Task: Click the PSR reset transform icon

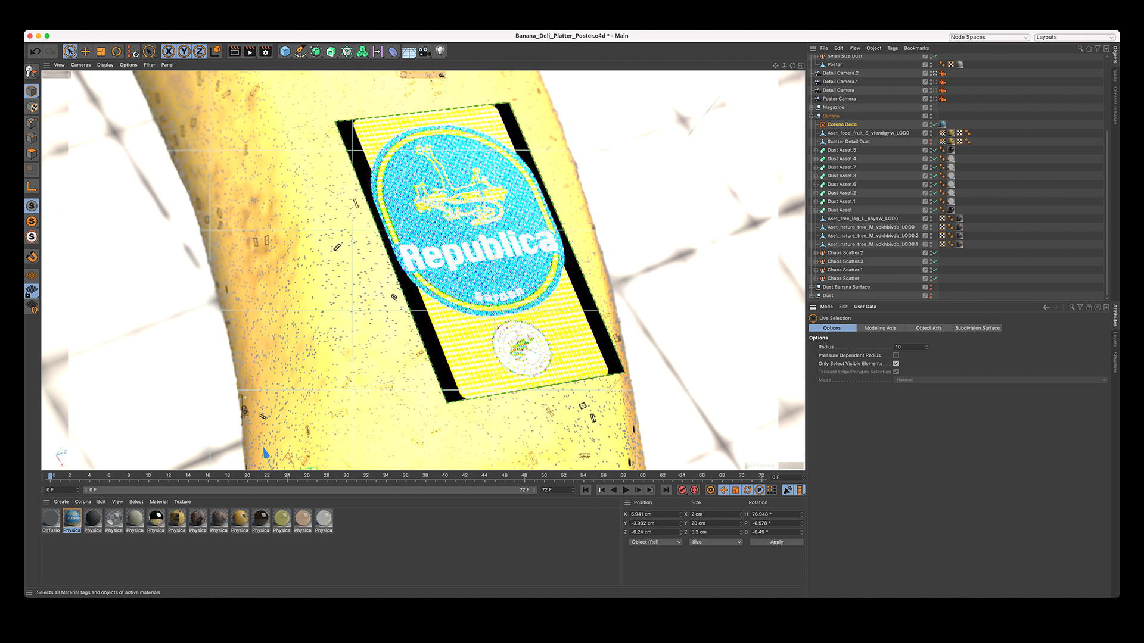Action: click(132, 52)
